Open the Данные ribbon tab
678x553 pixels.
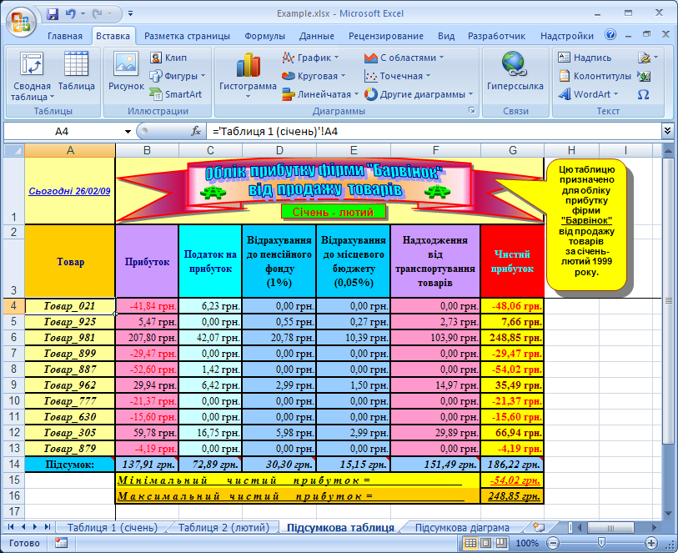coord(317,36)
